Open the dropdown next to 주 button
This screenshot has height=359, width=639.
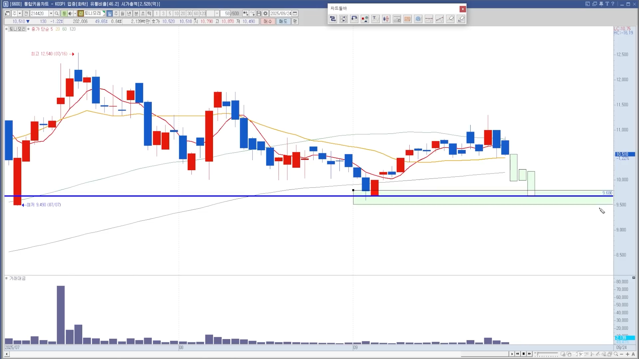pyautogui.click(x=20, y=14)
